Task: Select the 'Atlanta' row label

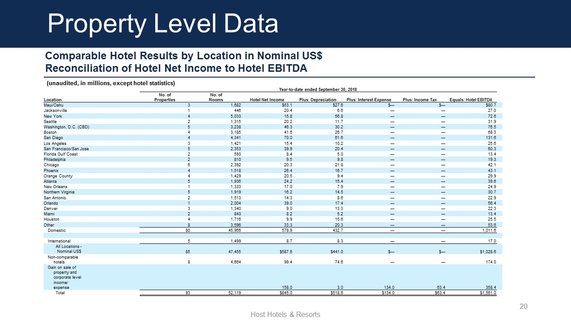Action: click(50, 181)
